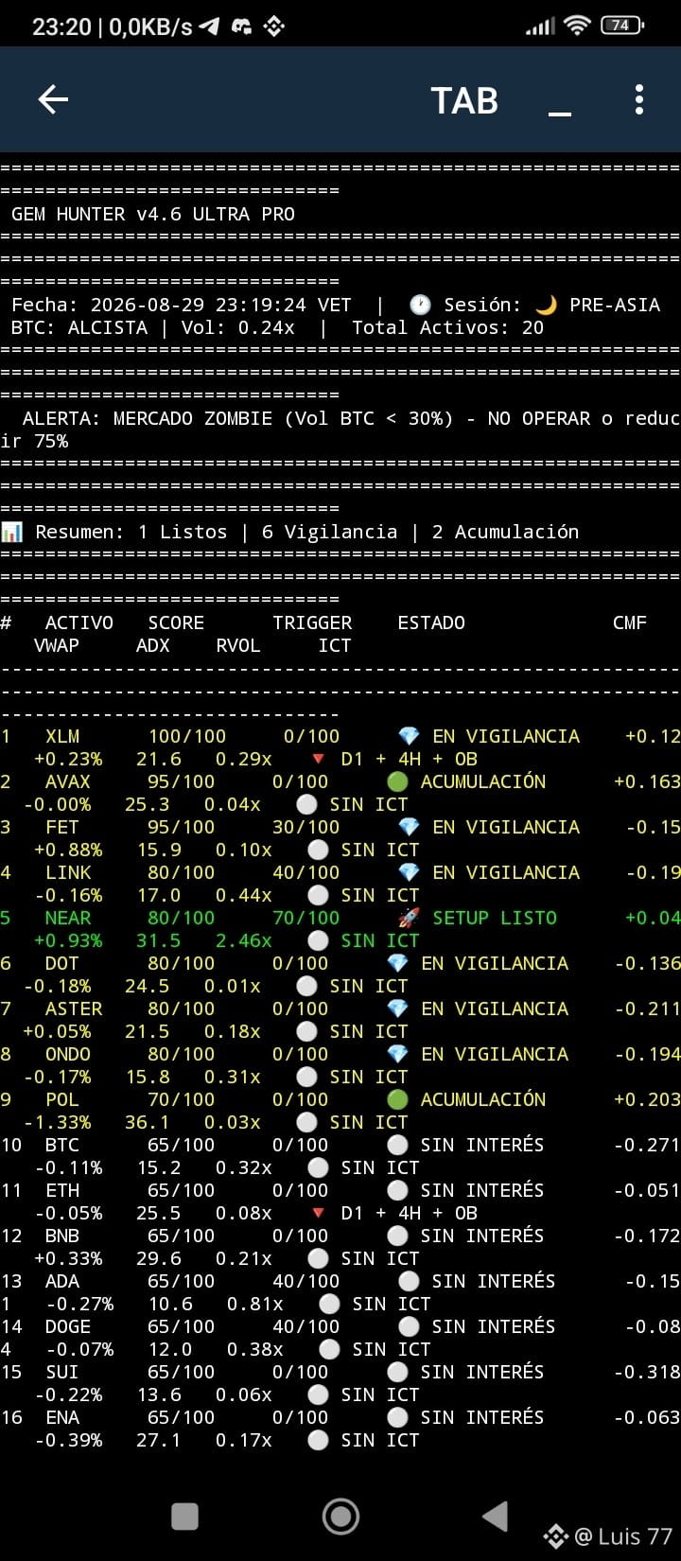
Task: Select SUI CMF value -0.318
Action: pos(647,1372)
